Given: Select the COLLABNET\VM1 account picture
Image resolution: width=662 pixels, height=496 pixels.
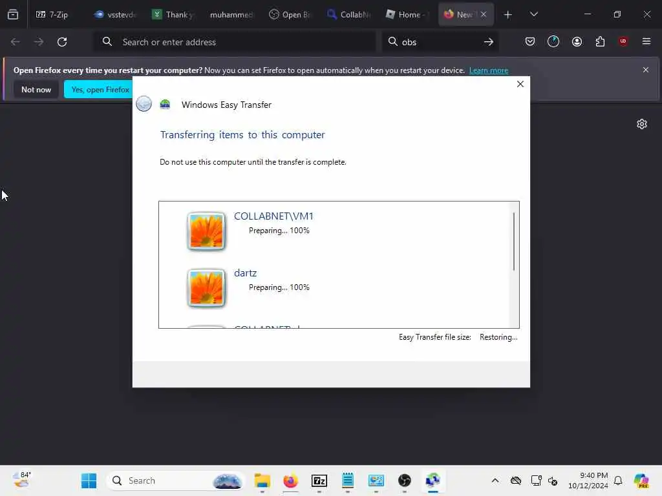Looking at the screenshot, I should pos(206,231).
